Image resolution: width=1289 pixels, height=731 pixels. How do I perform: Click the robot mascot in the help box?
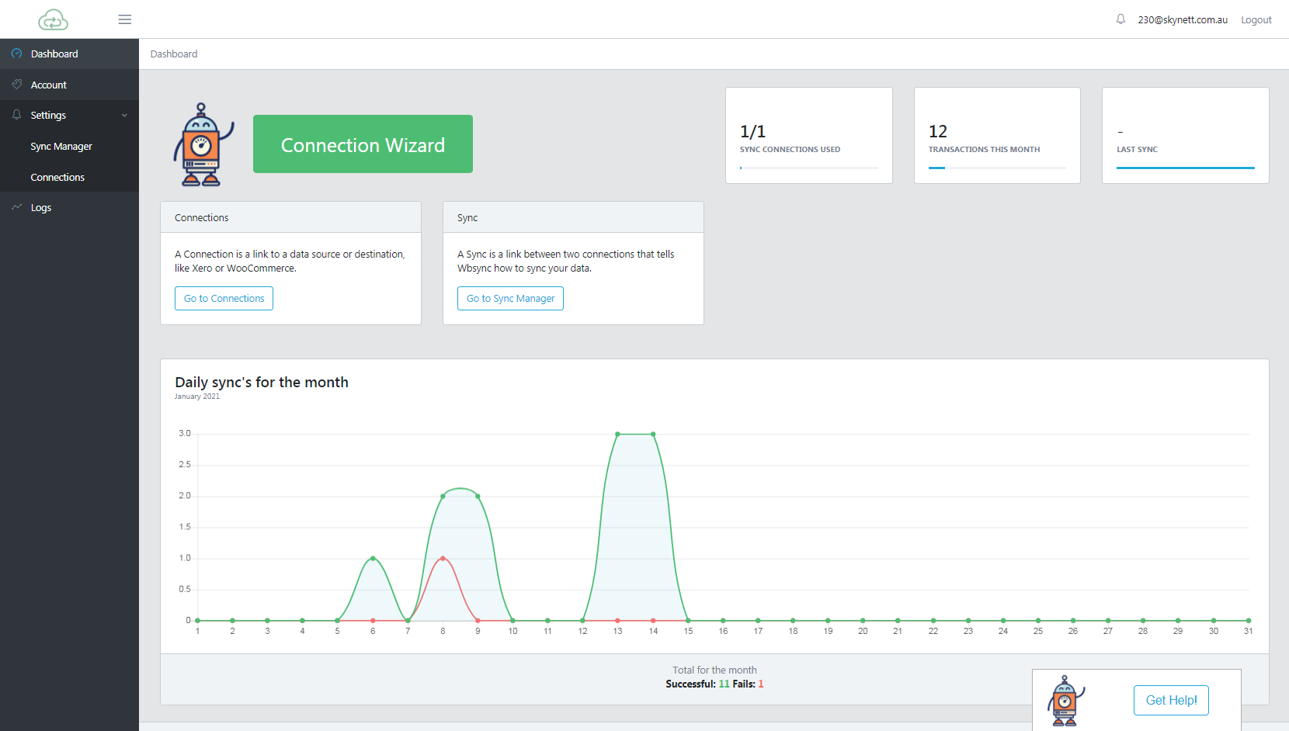1065,701
